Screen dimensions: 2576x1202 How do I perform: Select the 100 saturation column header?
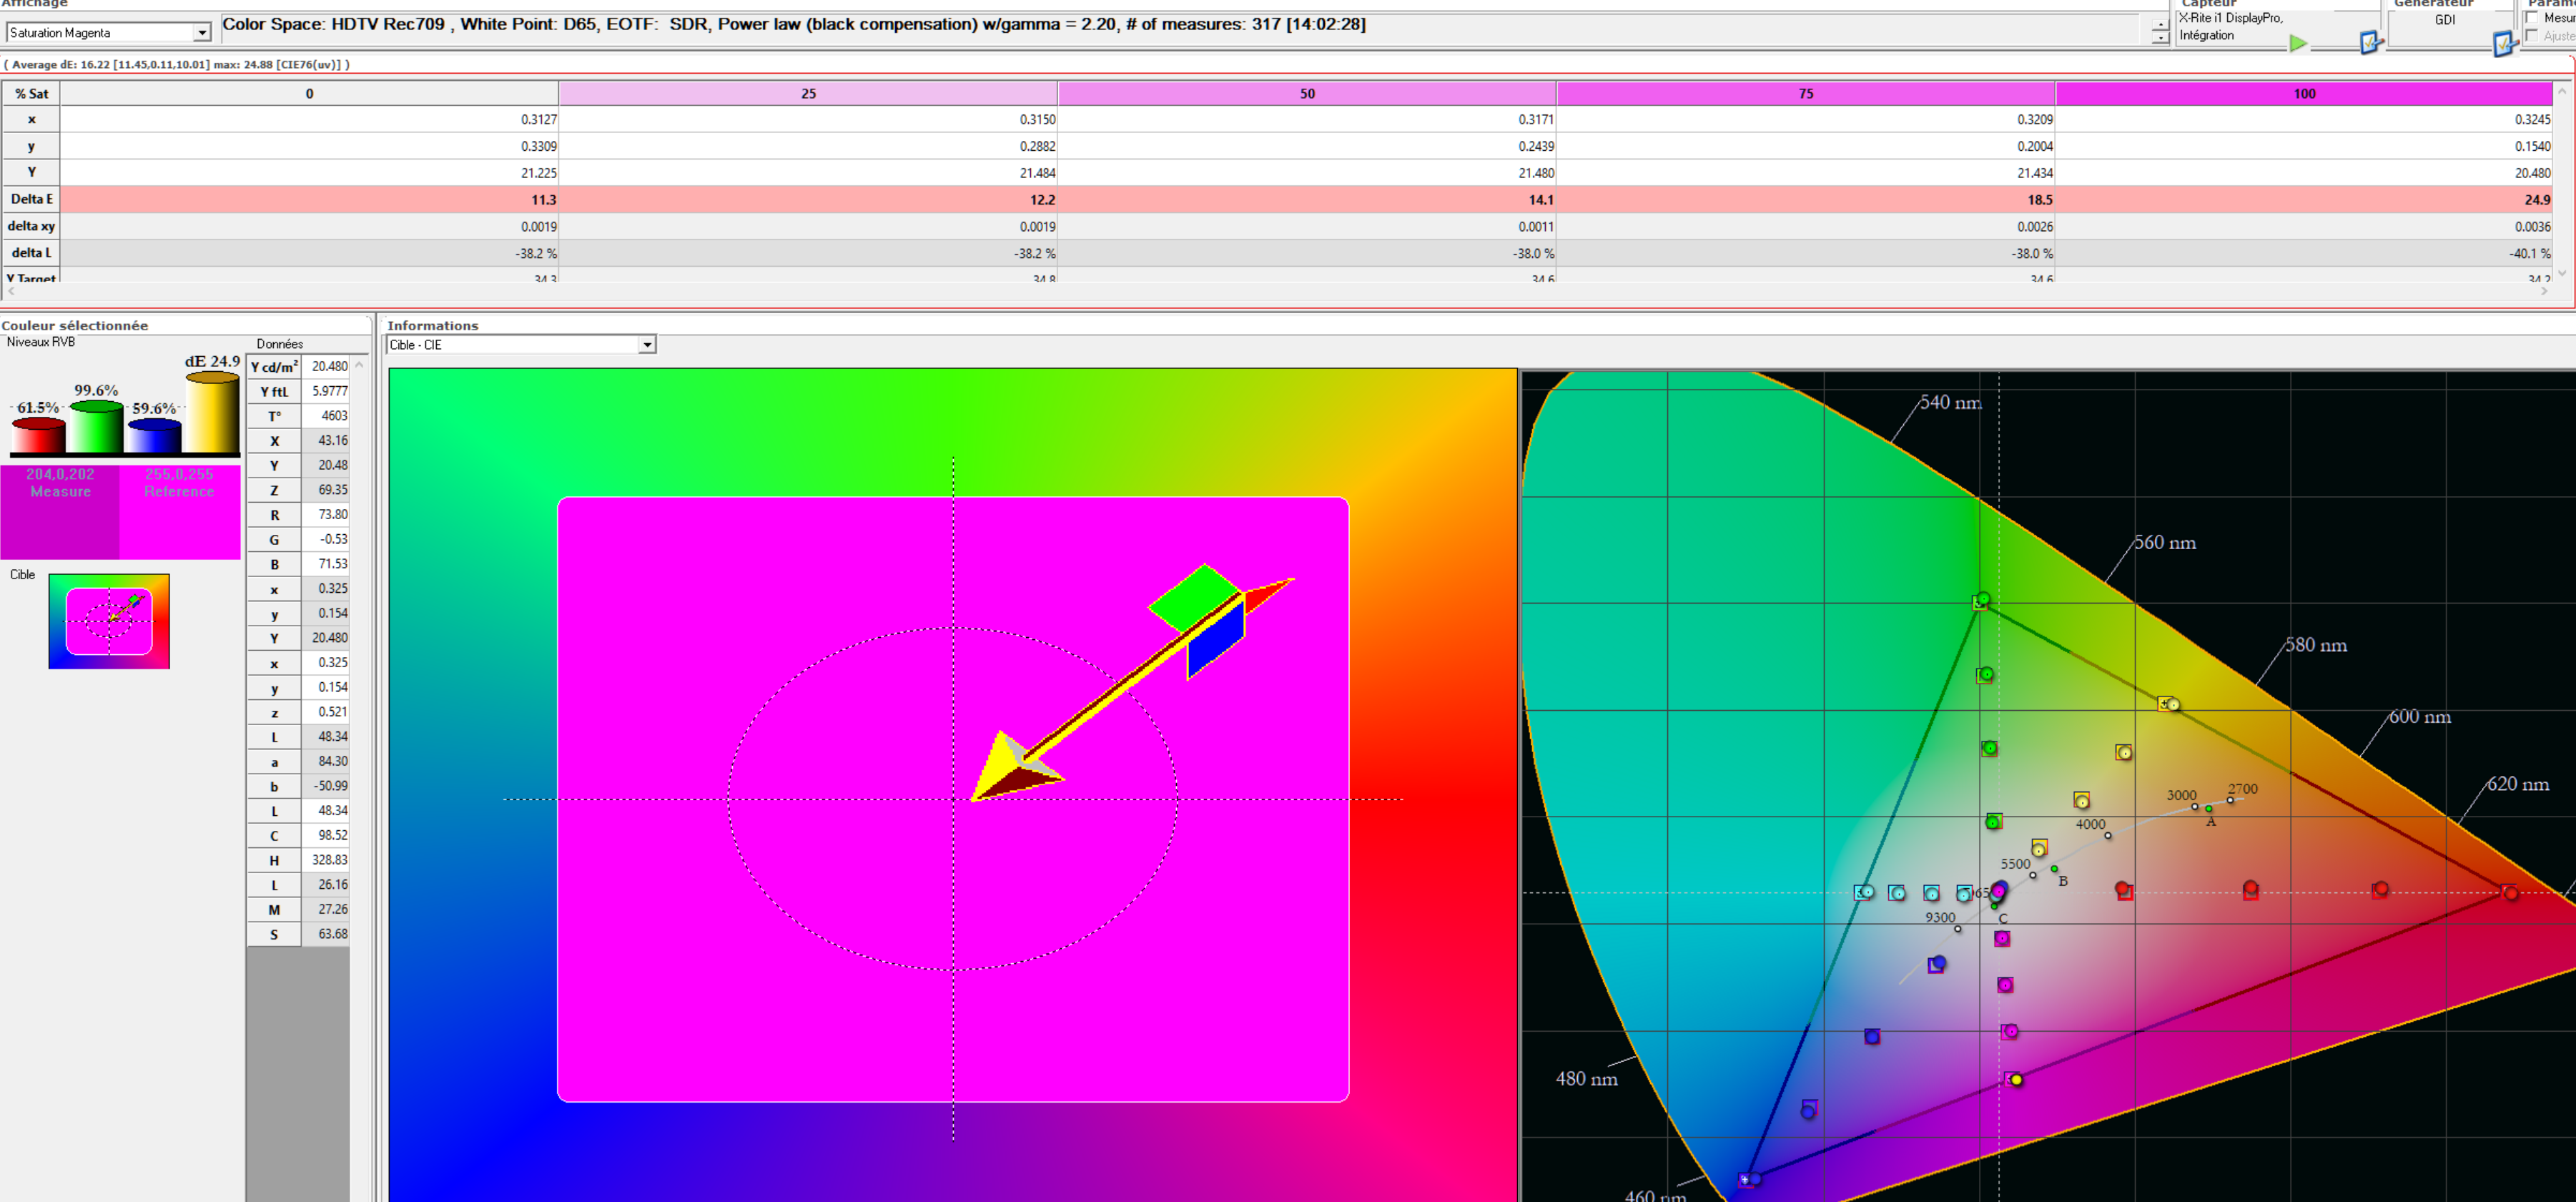(2304, 94)
